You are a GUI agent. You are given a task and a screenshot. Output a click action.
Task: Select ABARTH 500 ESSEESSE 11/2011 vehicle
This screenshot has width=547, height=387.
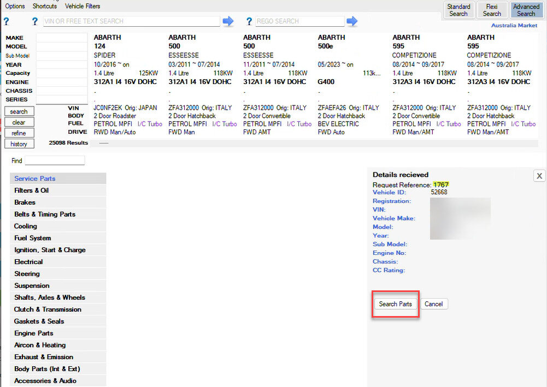point(278,85)
